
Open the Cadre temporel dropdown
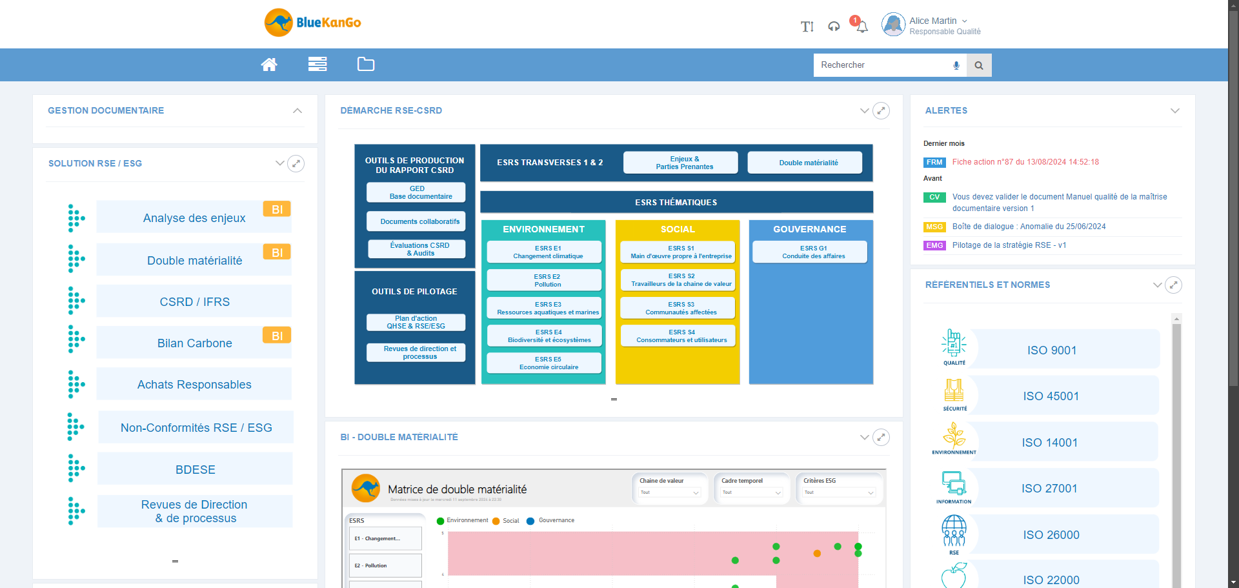pyautogui.click(x=752, y=492)
